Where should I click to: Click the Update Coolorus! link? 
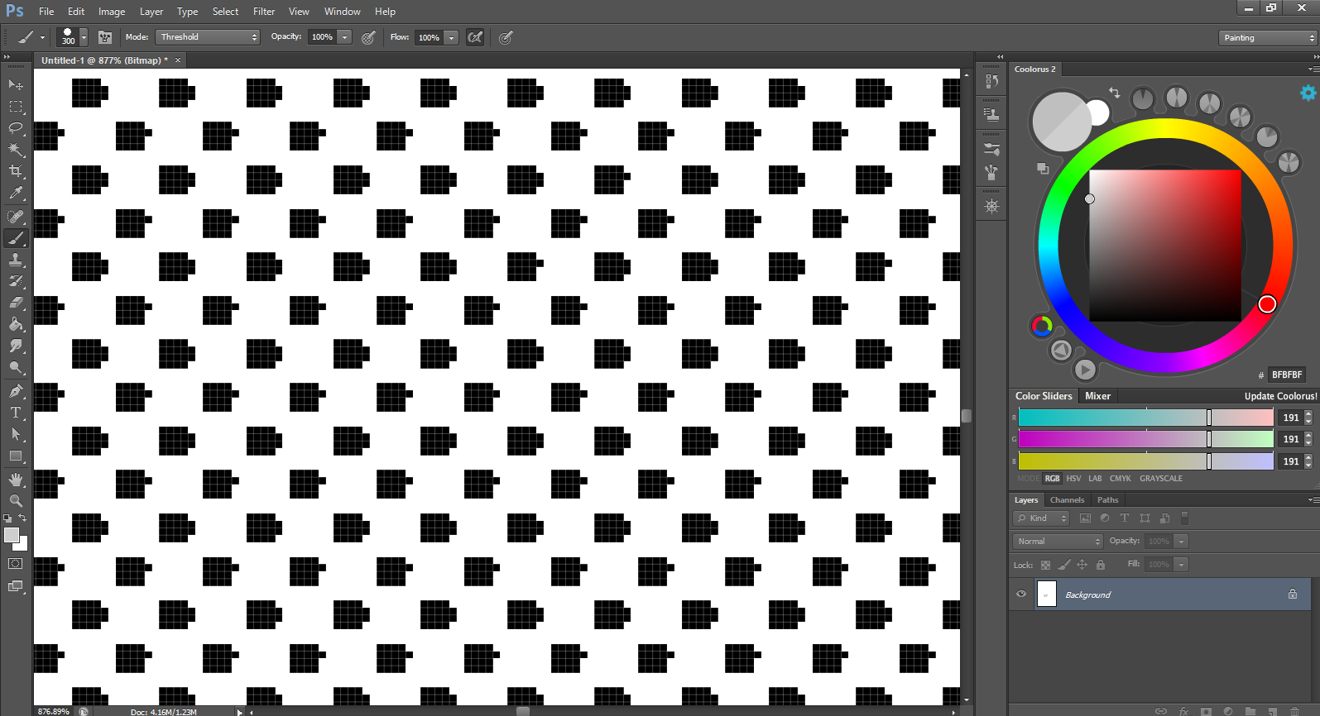coord(1280,396)
